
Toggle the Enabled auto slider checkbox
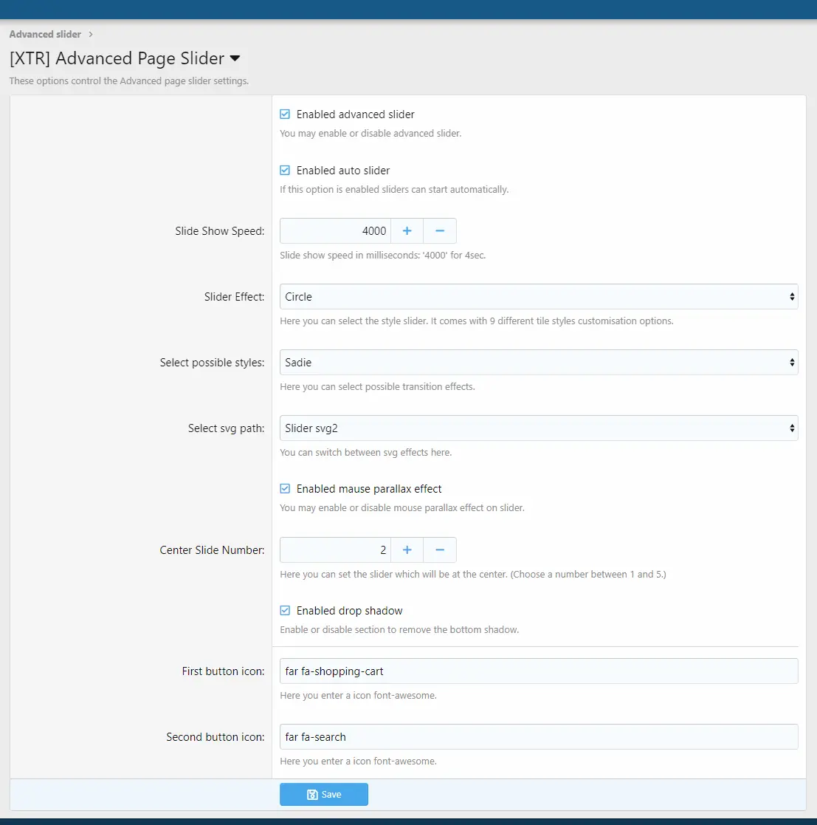[285, 171]
